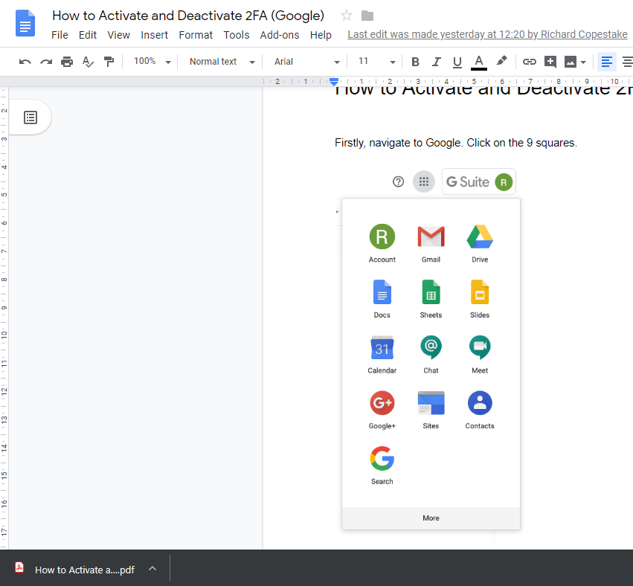This screenshot has height=586, width=633.
Task: Select the paint format tool
Action: point(109,62)
